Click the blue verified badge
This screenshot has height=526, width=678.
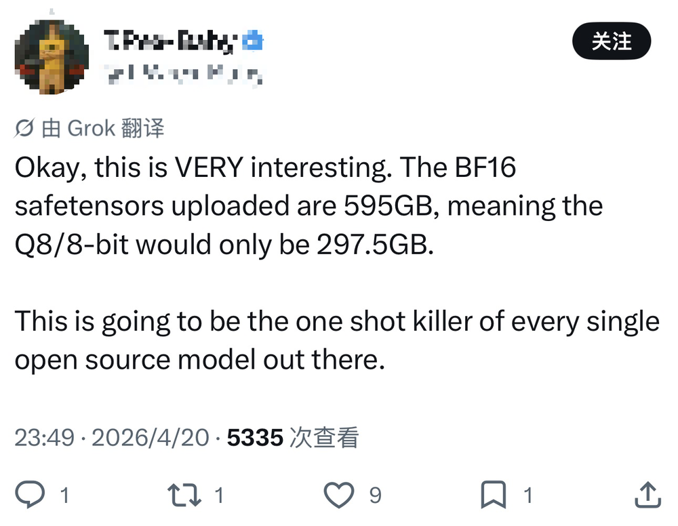pyautogui.click(x=253, y=42)
